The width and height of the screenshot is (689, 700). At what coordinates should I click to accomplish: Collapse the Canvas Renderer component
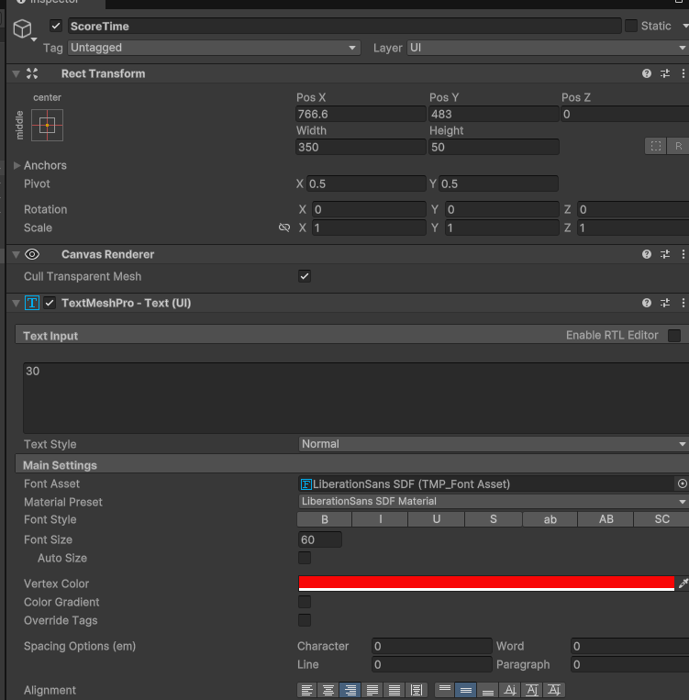pos(17,254)
